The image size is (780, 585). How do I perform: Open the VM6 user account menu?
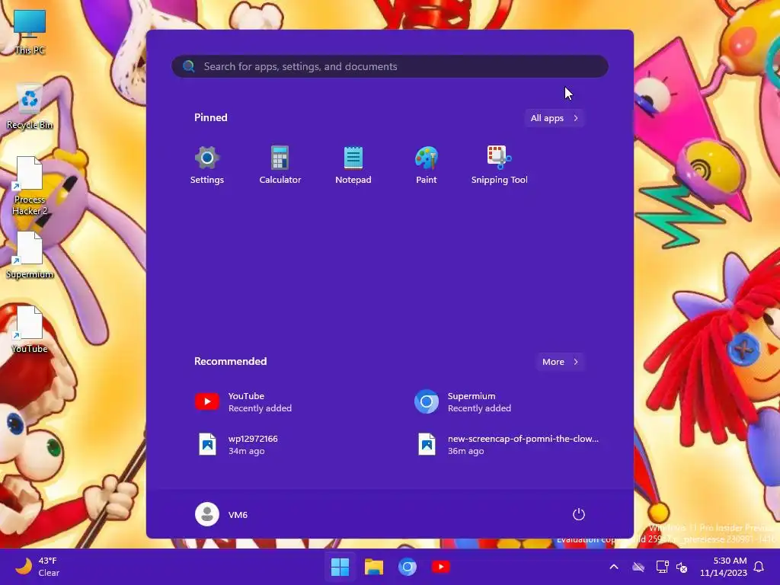(222, 514)
